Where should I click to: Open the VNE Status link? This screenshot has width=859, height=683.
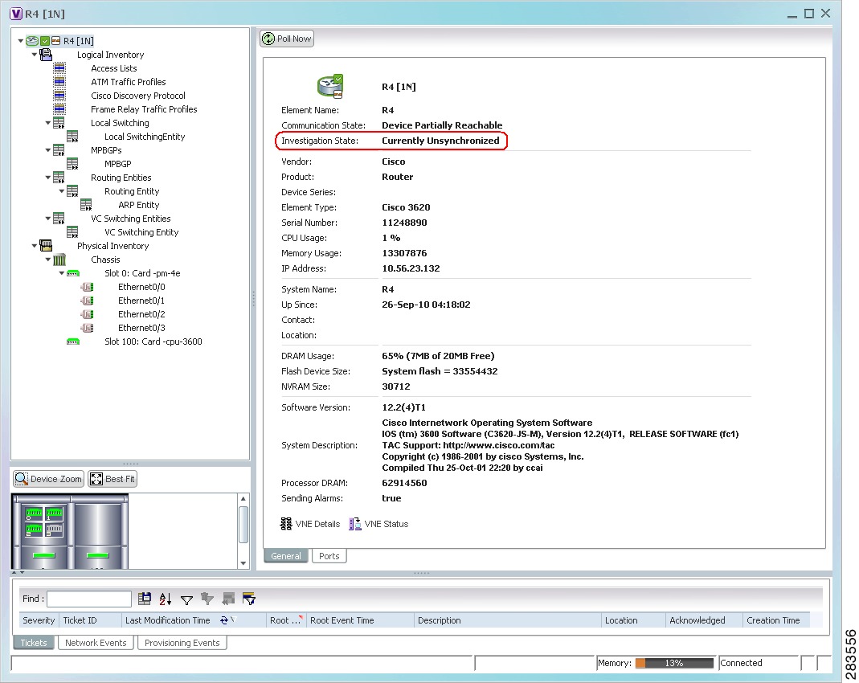point(379,524)
